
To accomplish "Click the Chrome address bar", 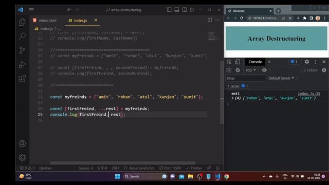I will click(x=265, y=18).
